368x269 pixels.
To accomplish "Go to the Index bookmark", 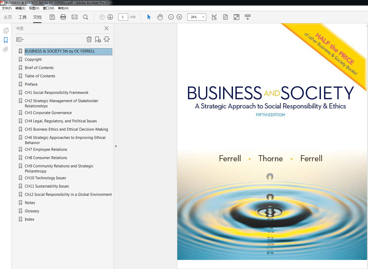I will coord(30,219).
